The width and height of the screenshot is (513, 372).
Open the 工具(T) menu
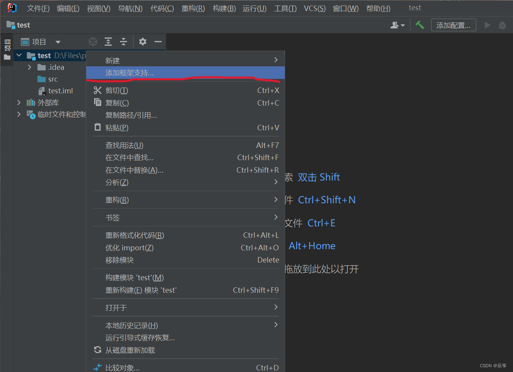pos(285,8)
